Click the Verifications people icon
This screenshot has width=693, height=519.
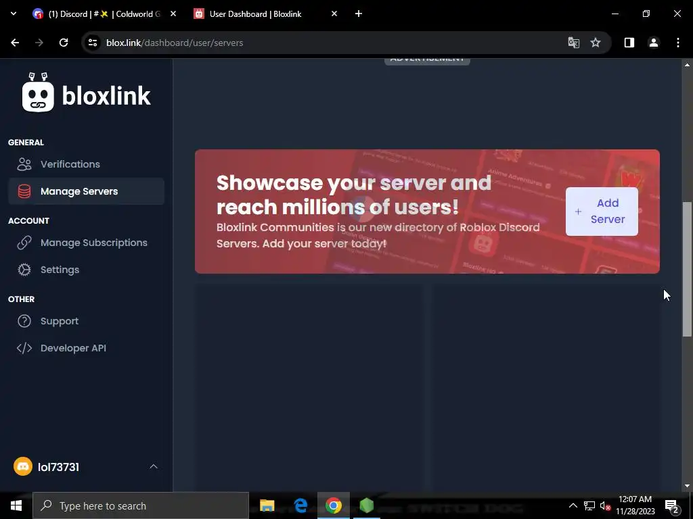click(x=24, y=164)
